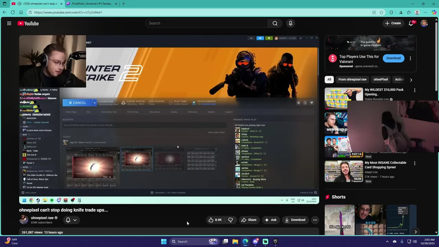Click the Download video button

tap(295, 220)
